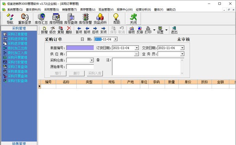This screenshot has width=236, height=145.
Task: Open 采购订单管理 in sidebar
Action: 17,34
